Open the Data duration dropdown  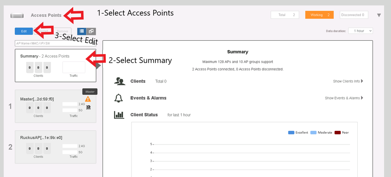coord(360,31)
